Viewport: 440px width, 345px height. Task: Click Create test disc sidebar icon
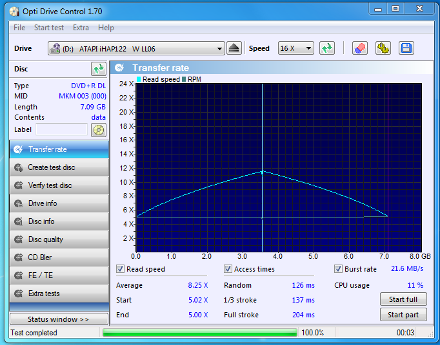click(19, 167)
